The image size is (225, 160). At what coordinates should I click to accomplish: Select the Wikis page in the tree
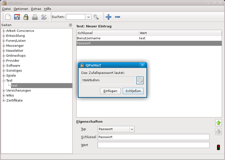10,95
